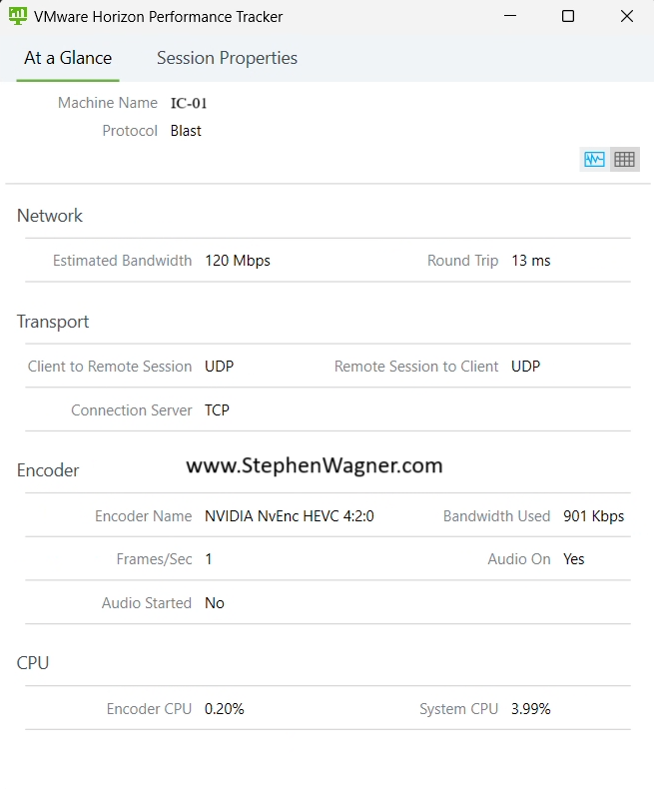Click the 0.20% Encoder CPU value
The width and height of the screenshot is (654, 791).
pyautogui.click(x=225, y=709)
